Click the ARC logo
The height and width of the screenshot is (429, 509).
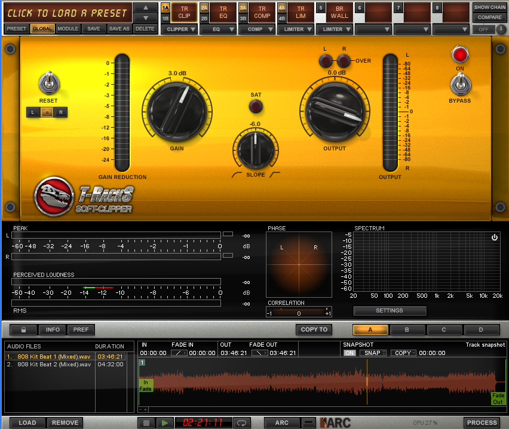(x=335, y=422)
